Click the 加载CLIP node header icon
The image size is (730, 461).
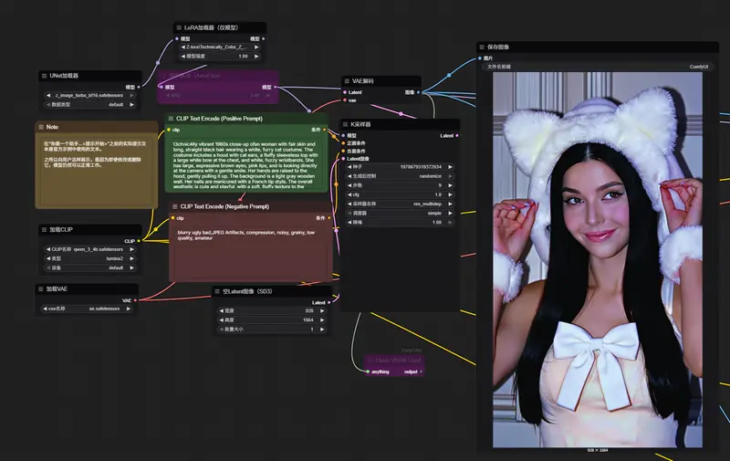click(42, 230)
